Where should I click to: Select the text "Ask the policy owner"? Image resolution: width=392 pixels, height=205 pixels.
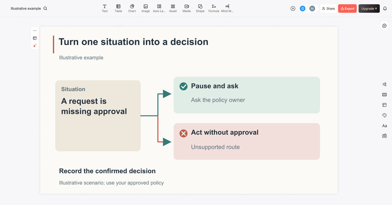218,100
